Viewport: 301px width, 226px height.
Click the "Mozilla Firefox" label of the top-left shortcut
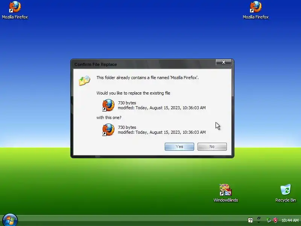point(15,17)
